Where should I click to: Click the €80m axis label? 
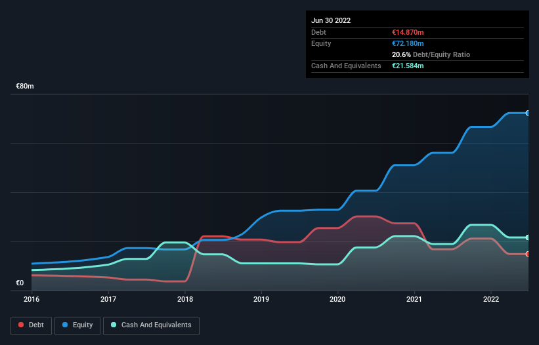tap(25, 86)
